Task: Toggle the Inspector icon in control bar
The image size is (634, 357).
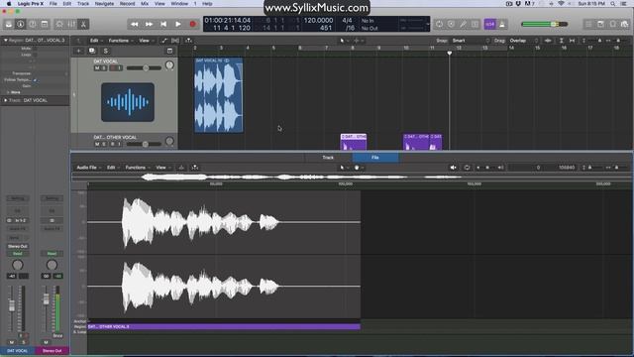Action: tap(20, 24)
